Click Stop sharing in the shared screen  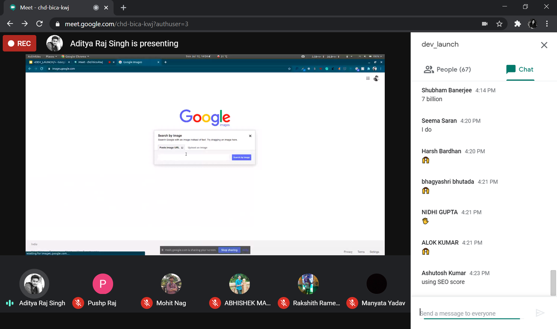click(x=229, y=250)
